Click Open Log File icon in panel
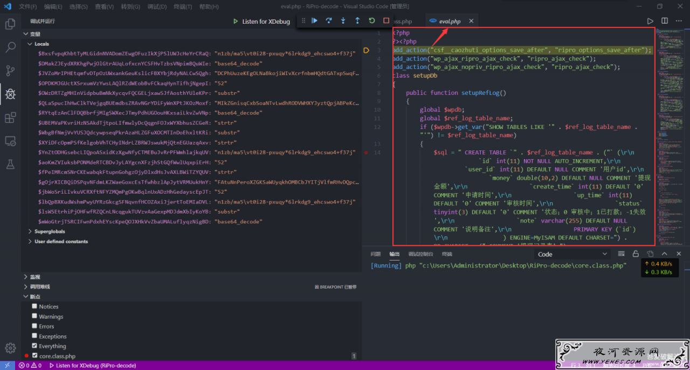690x370 pixels. (x=650, y=253)
